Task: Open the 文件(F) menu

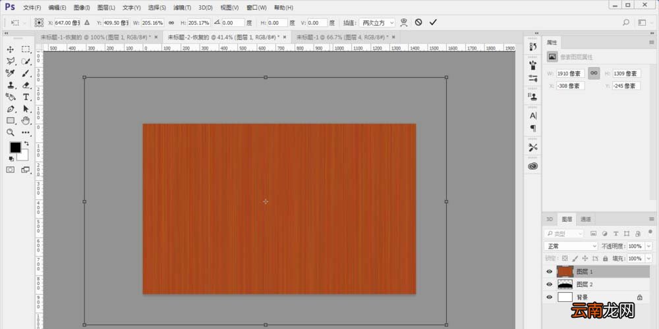Action: point(32,7)
